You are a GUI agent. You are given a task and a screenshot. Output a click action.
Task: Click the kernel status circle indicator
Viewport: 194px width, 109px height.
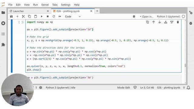[183, 16]
